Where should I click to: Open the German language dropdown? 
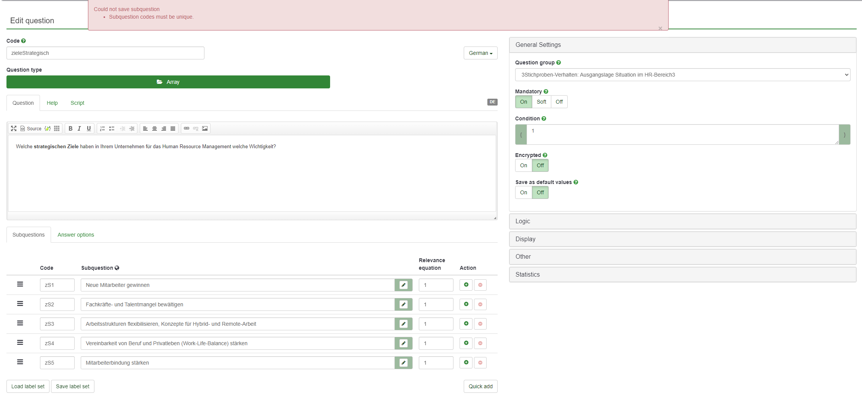480,53
